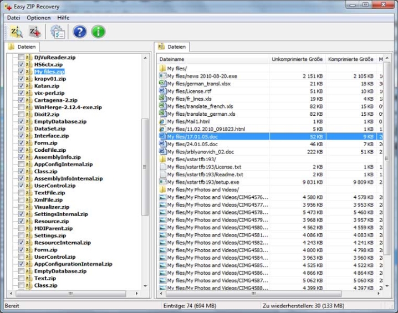Open the Datei menu
The height and width of the screenshot is (313, 398).
[13, 18]
